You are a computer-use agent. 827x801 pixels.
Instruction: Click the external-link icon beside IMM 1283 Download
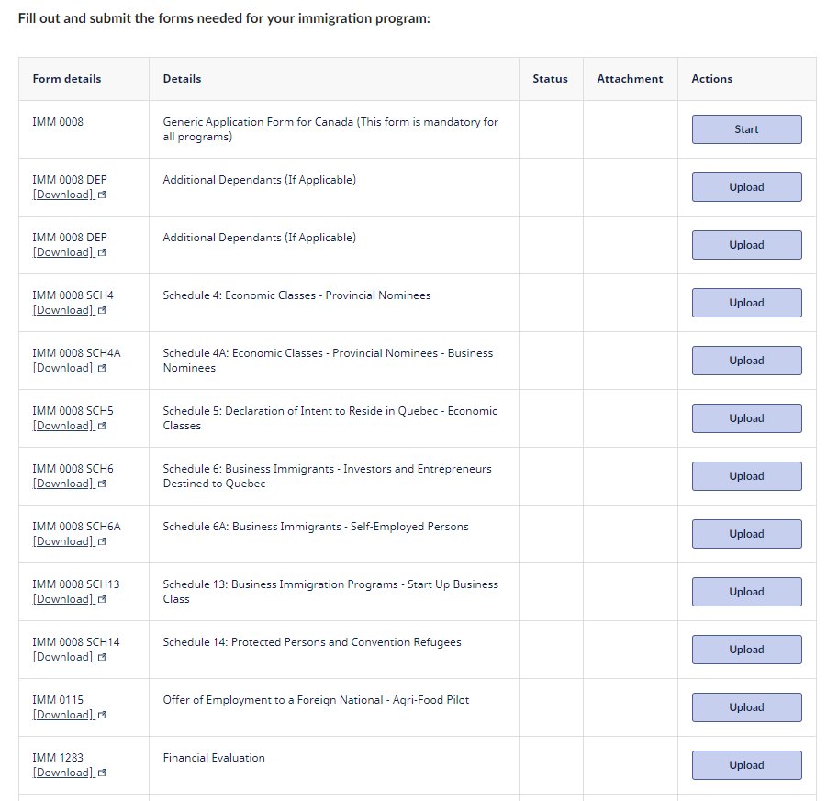tap(102, 773)
